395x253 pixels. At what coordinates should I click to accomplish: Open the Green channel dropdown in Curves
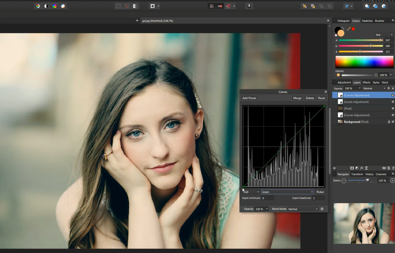(x=287, y=192)
